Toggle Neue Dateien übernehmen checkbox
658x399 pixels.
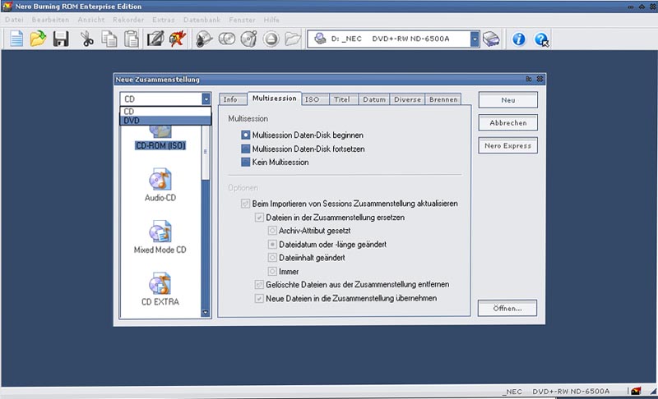(x=259, y=299)
